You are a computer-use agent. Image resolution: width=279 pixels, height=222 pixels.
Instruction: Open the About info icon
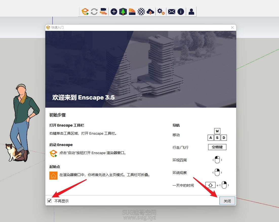click(x=181, y=12)
